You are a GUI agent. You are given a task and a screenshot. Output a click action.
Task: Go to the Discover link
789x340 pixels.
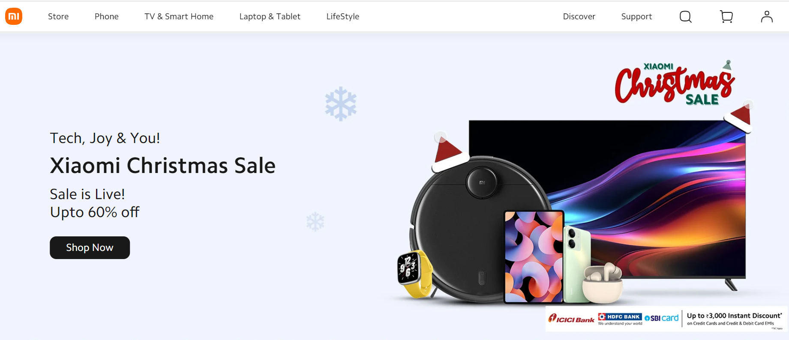click(579, 16)
